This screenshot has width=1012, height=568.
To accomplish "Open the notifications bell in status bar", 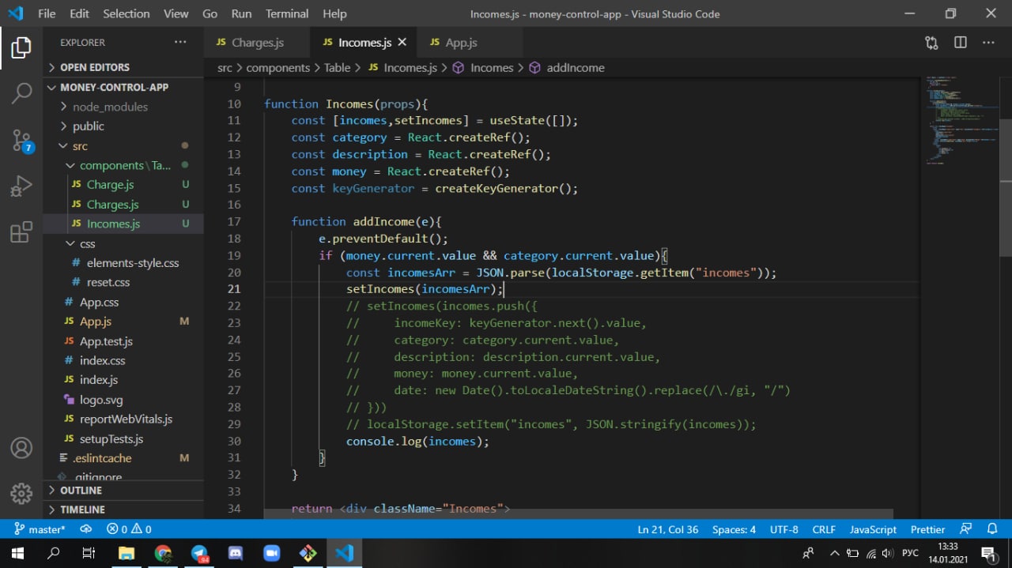I will [993, 529].
